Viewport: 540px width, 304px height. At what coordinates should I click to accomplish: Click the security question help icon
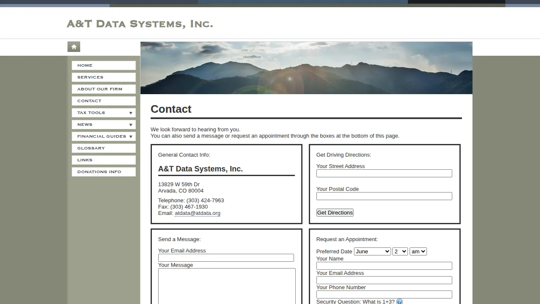[x=400, y=301]
